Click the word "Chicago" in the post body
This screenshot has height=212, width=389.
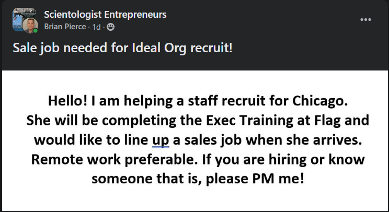[317, 100]
